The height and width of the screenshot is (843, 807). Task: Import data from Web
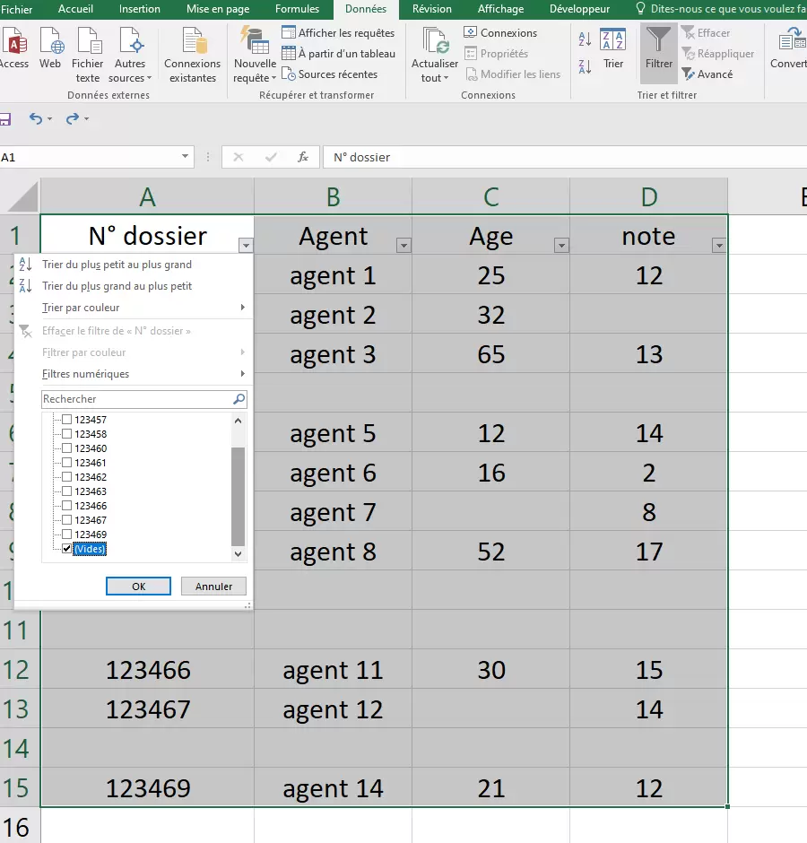pyautogui.click(x=50, y=48)
